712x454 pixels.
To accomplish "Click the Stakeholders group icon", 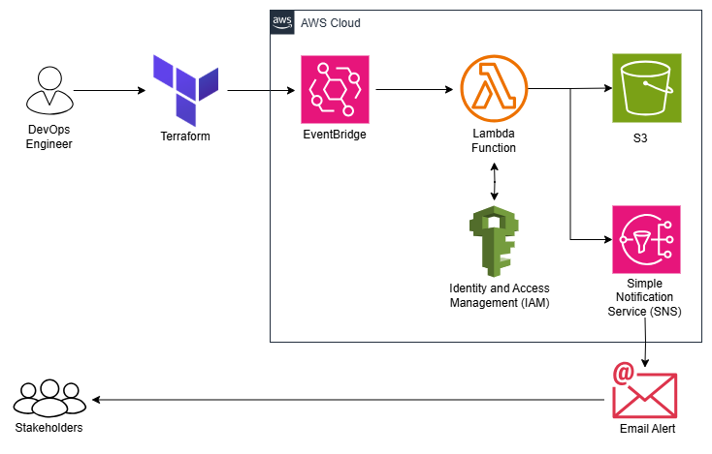I will tap(49, 398).
